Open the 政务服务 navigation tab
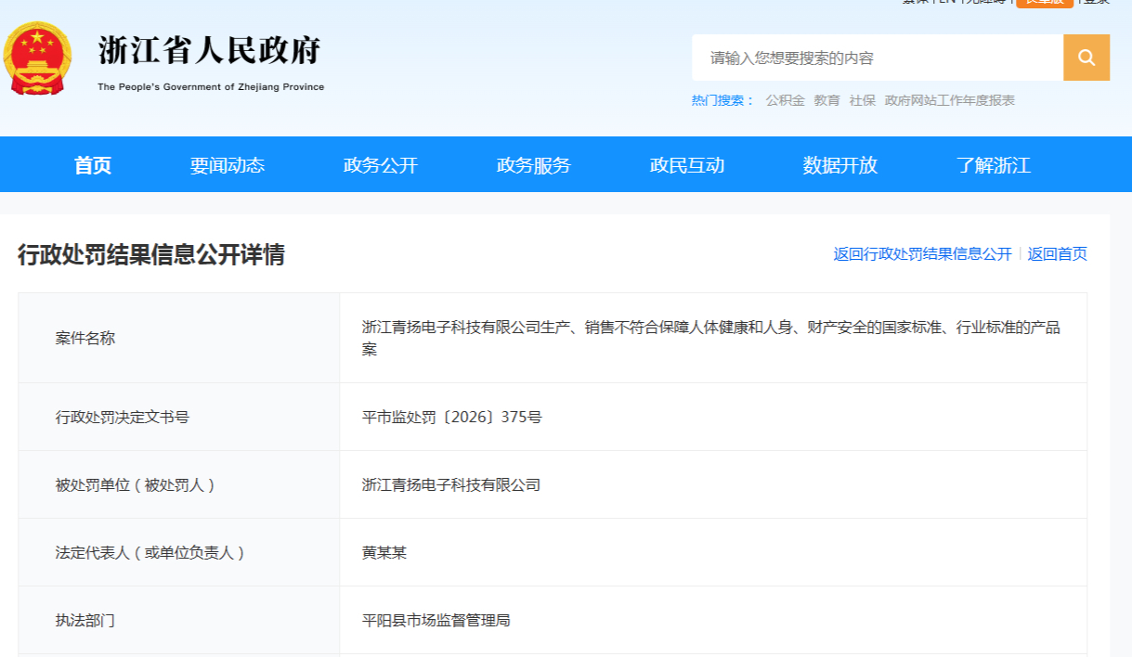This screenshot has height=657, width=1132. [x=534, y=165]
